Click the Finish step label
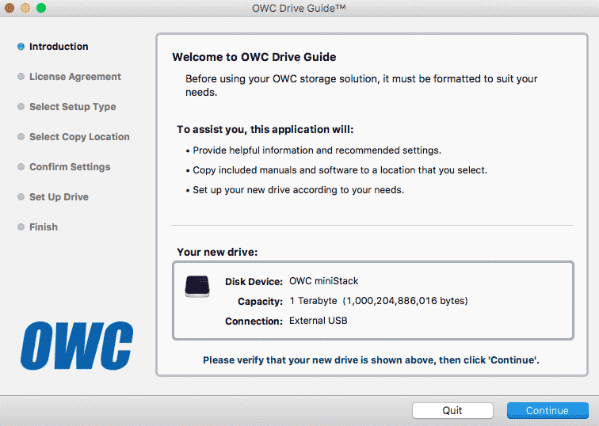 click(x=44, y=227)
